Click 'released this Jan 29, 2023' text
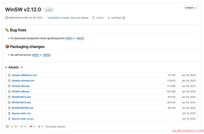This screenshot has width=204, height=134. coord(28,18)
